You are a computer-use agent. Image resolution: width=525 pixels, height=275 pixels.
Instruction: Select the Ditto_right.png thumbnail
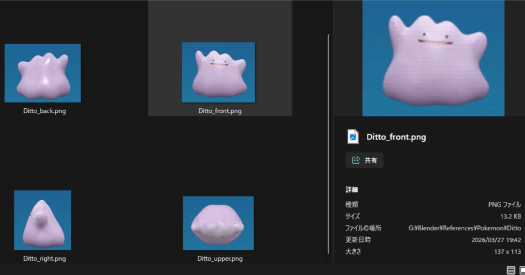pos(43,220)
